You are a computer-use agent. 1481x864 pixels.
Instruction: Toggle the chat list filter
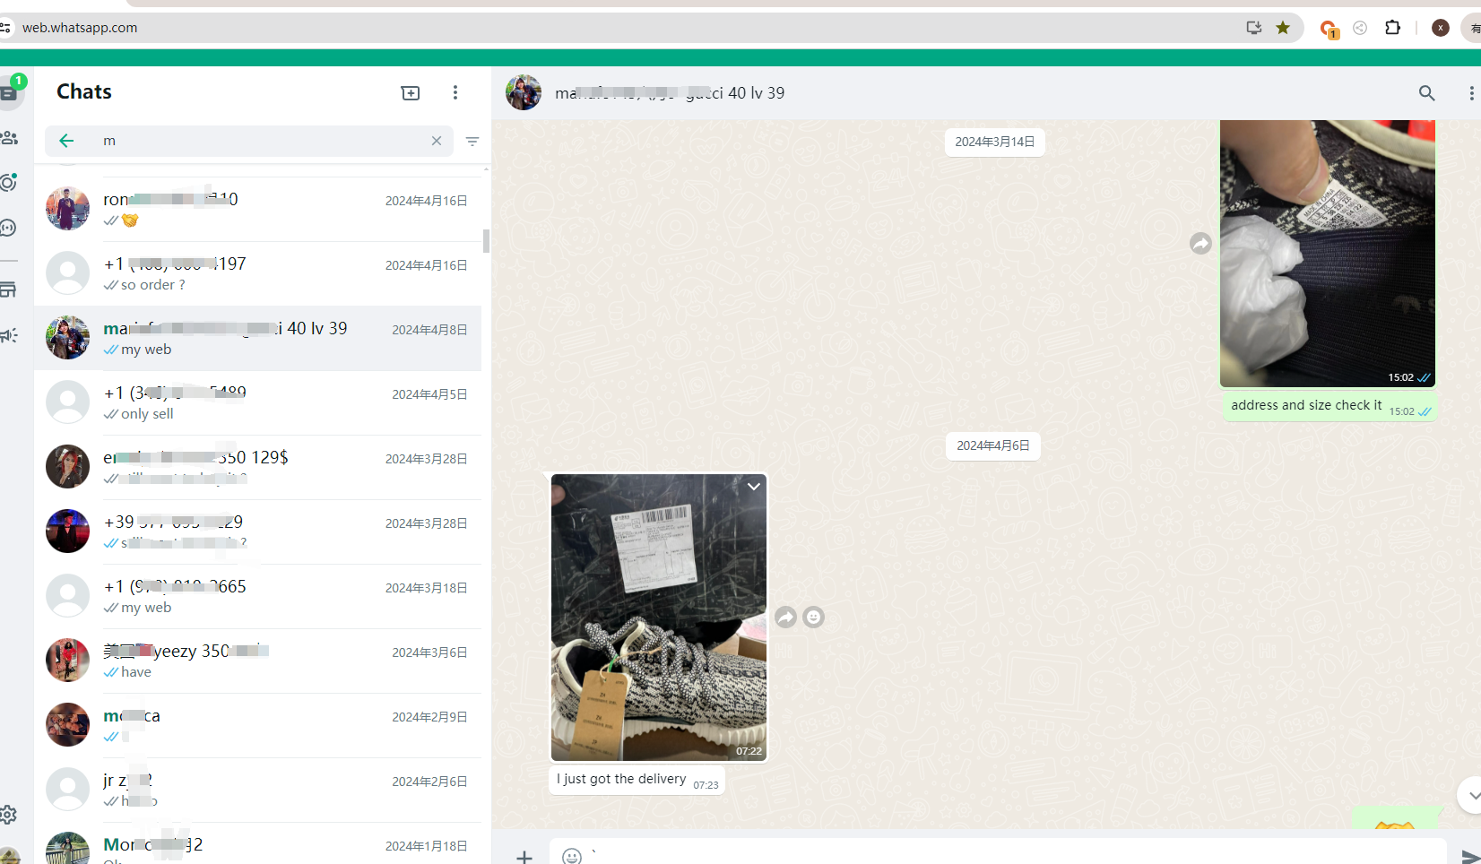point(472,141)
